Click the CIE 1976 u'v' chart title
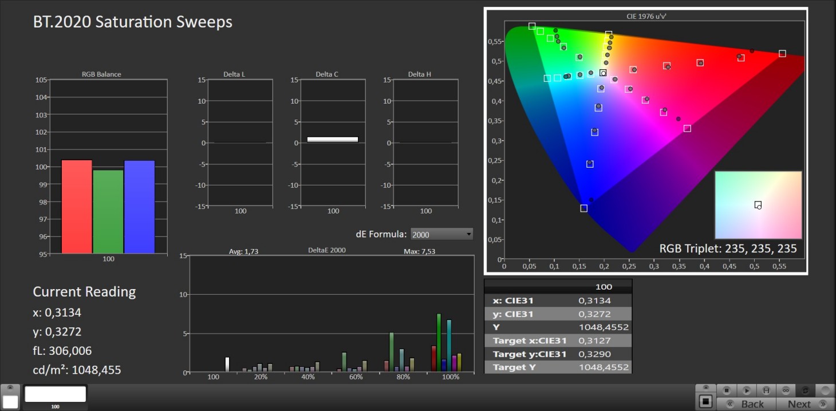Image resolution: width=836 pixels, height=411 pixels. point(646,17)
